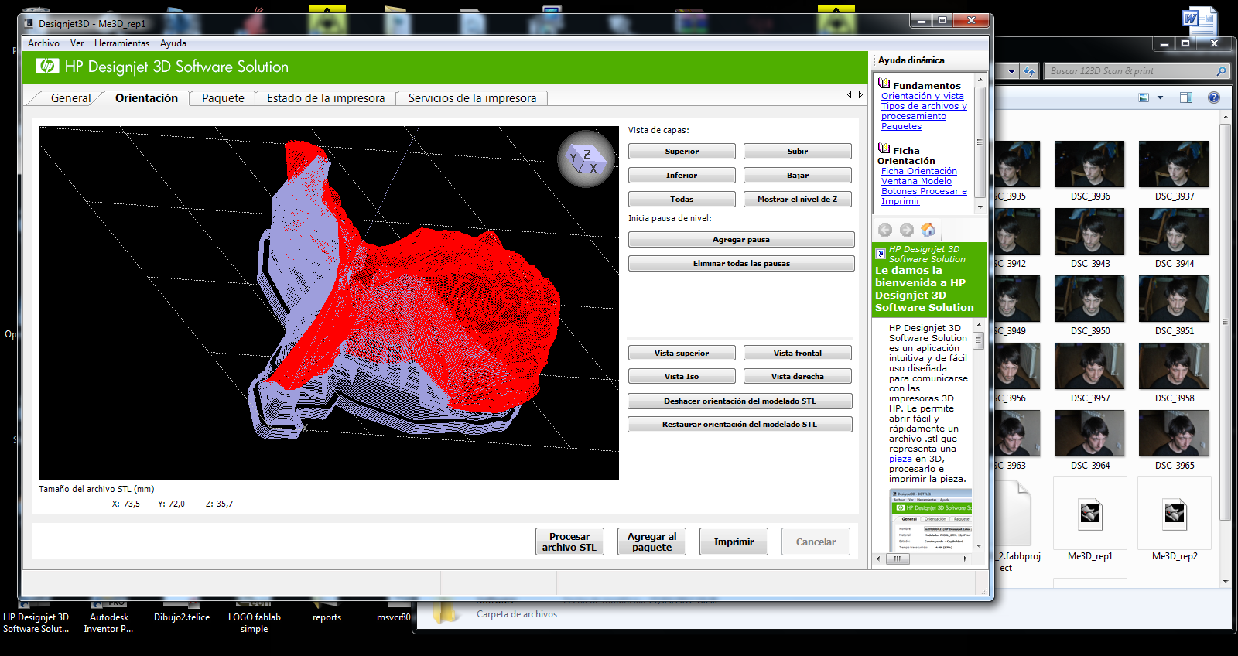Screen dimensions: 1238x656
Task: Click the help back arrow icon
Action: pyautogui.click(x=885, y=230)
